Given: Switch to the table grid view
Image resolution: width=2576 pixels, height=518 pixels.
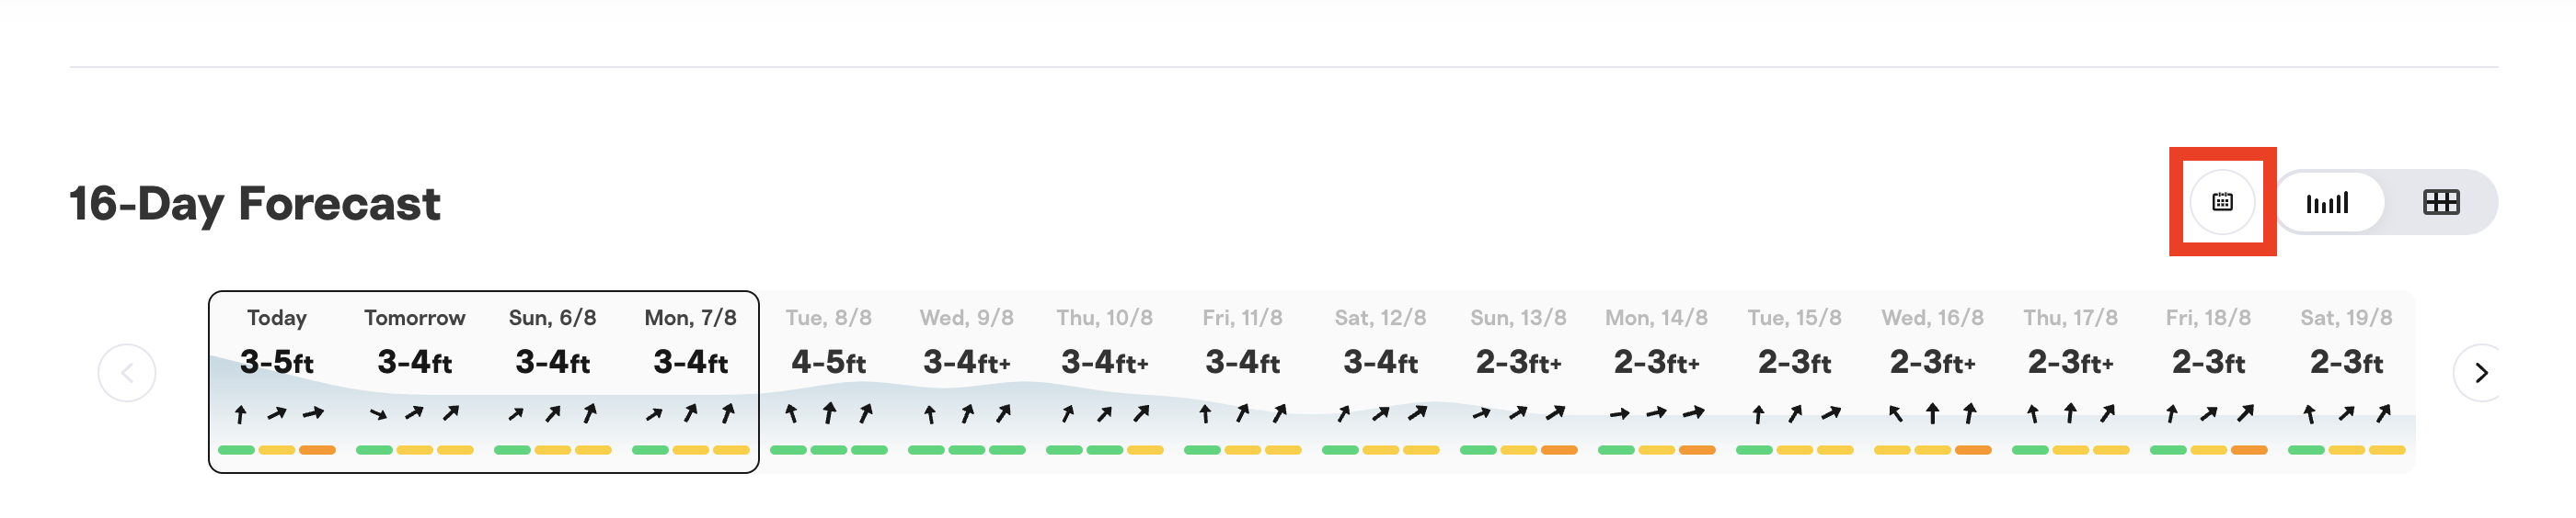Looking at the screenshot, I should pyautogui.click(x=2440, y=203).
